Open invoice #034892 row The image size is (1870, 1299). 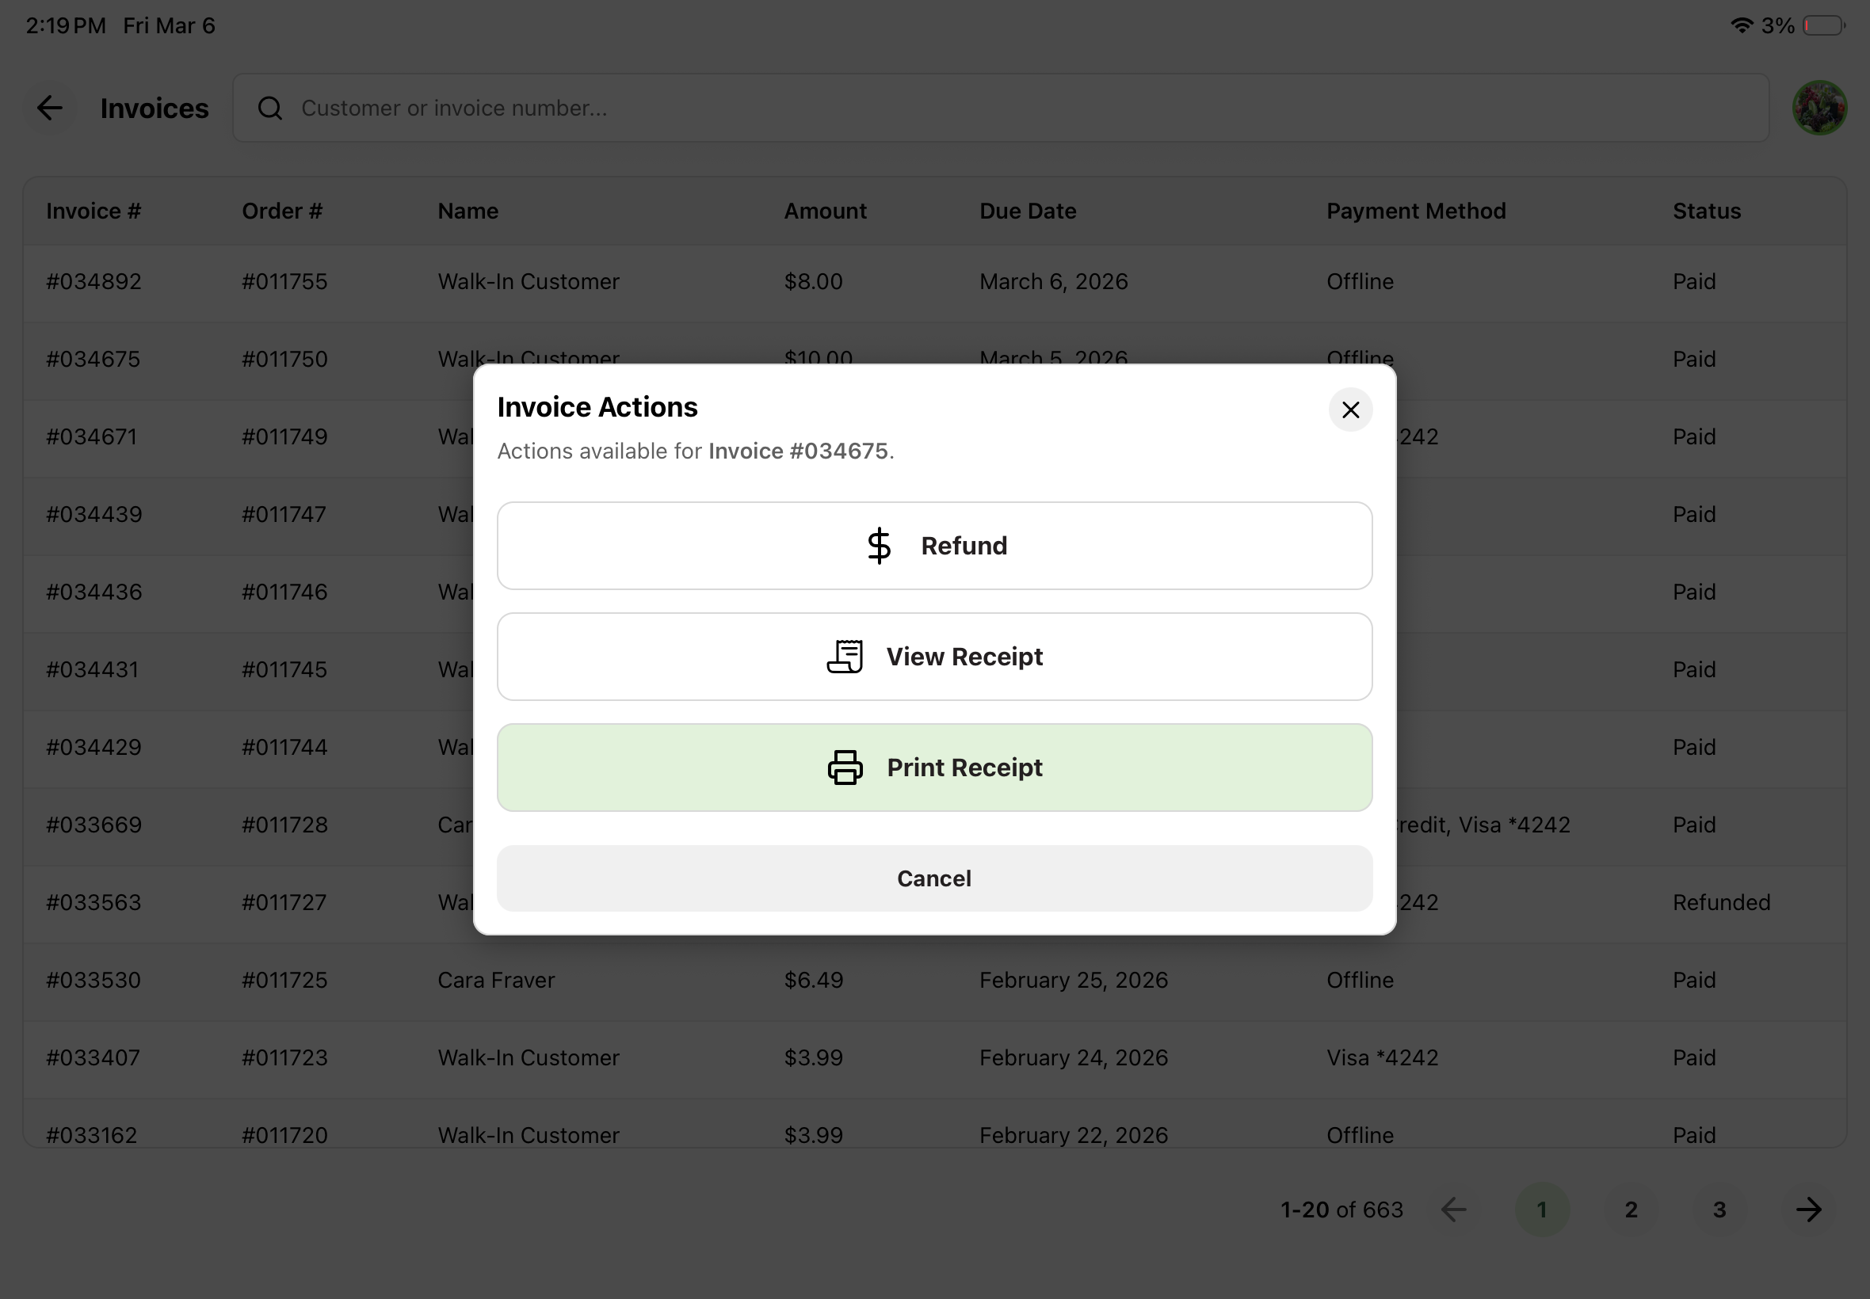click(x=94, y=282)
